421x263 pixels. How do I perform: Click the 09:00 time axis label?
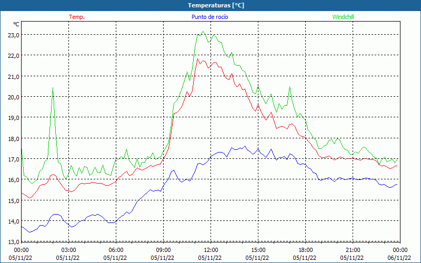pos(163,250)
